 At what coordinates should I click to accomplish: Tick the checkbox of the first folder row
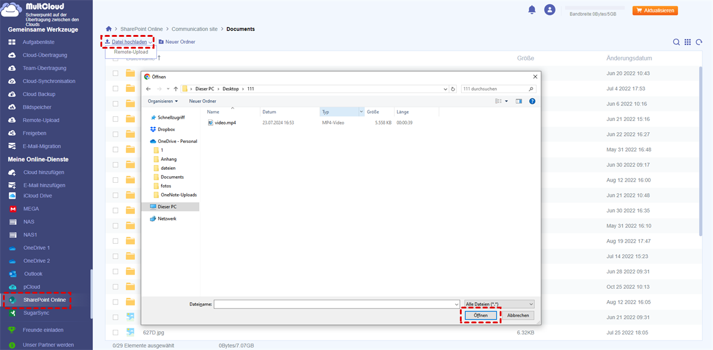click(x=115, y=73)
